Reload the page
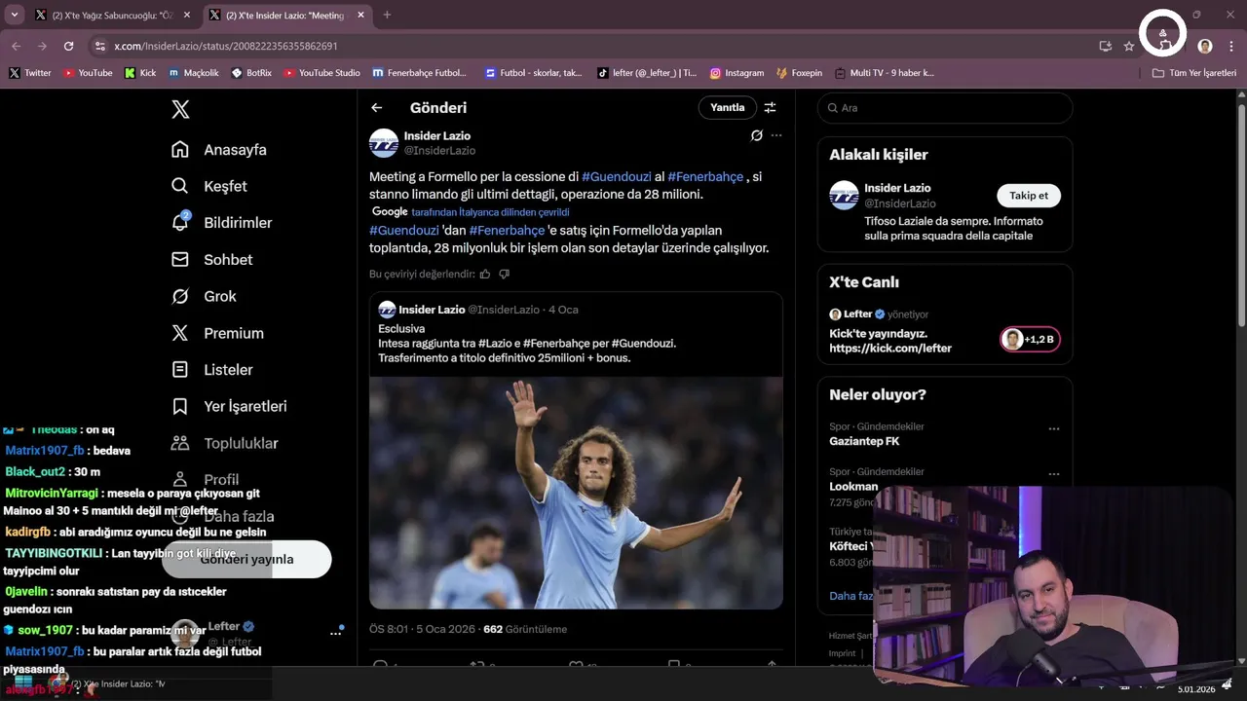Viewport: 1247px width, 701px height. click(68, 46)
